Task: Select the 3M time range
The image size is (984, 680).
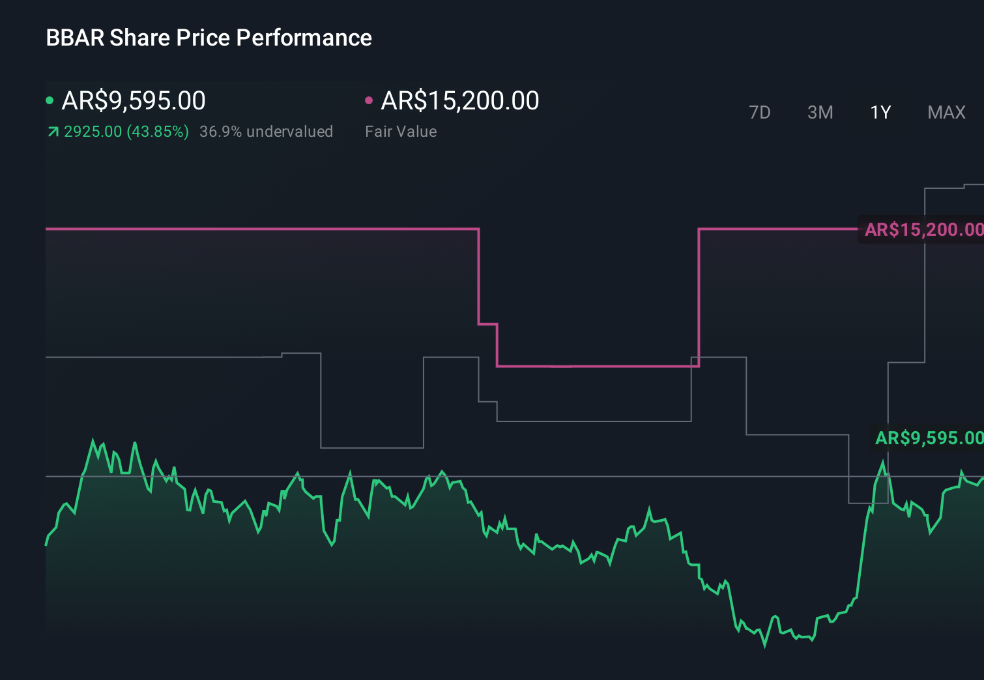Action: pos(820,113)
